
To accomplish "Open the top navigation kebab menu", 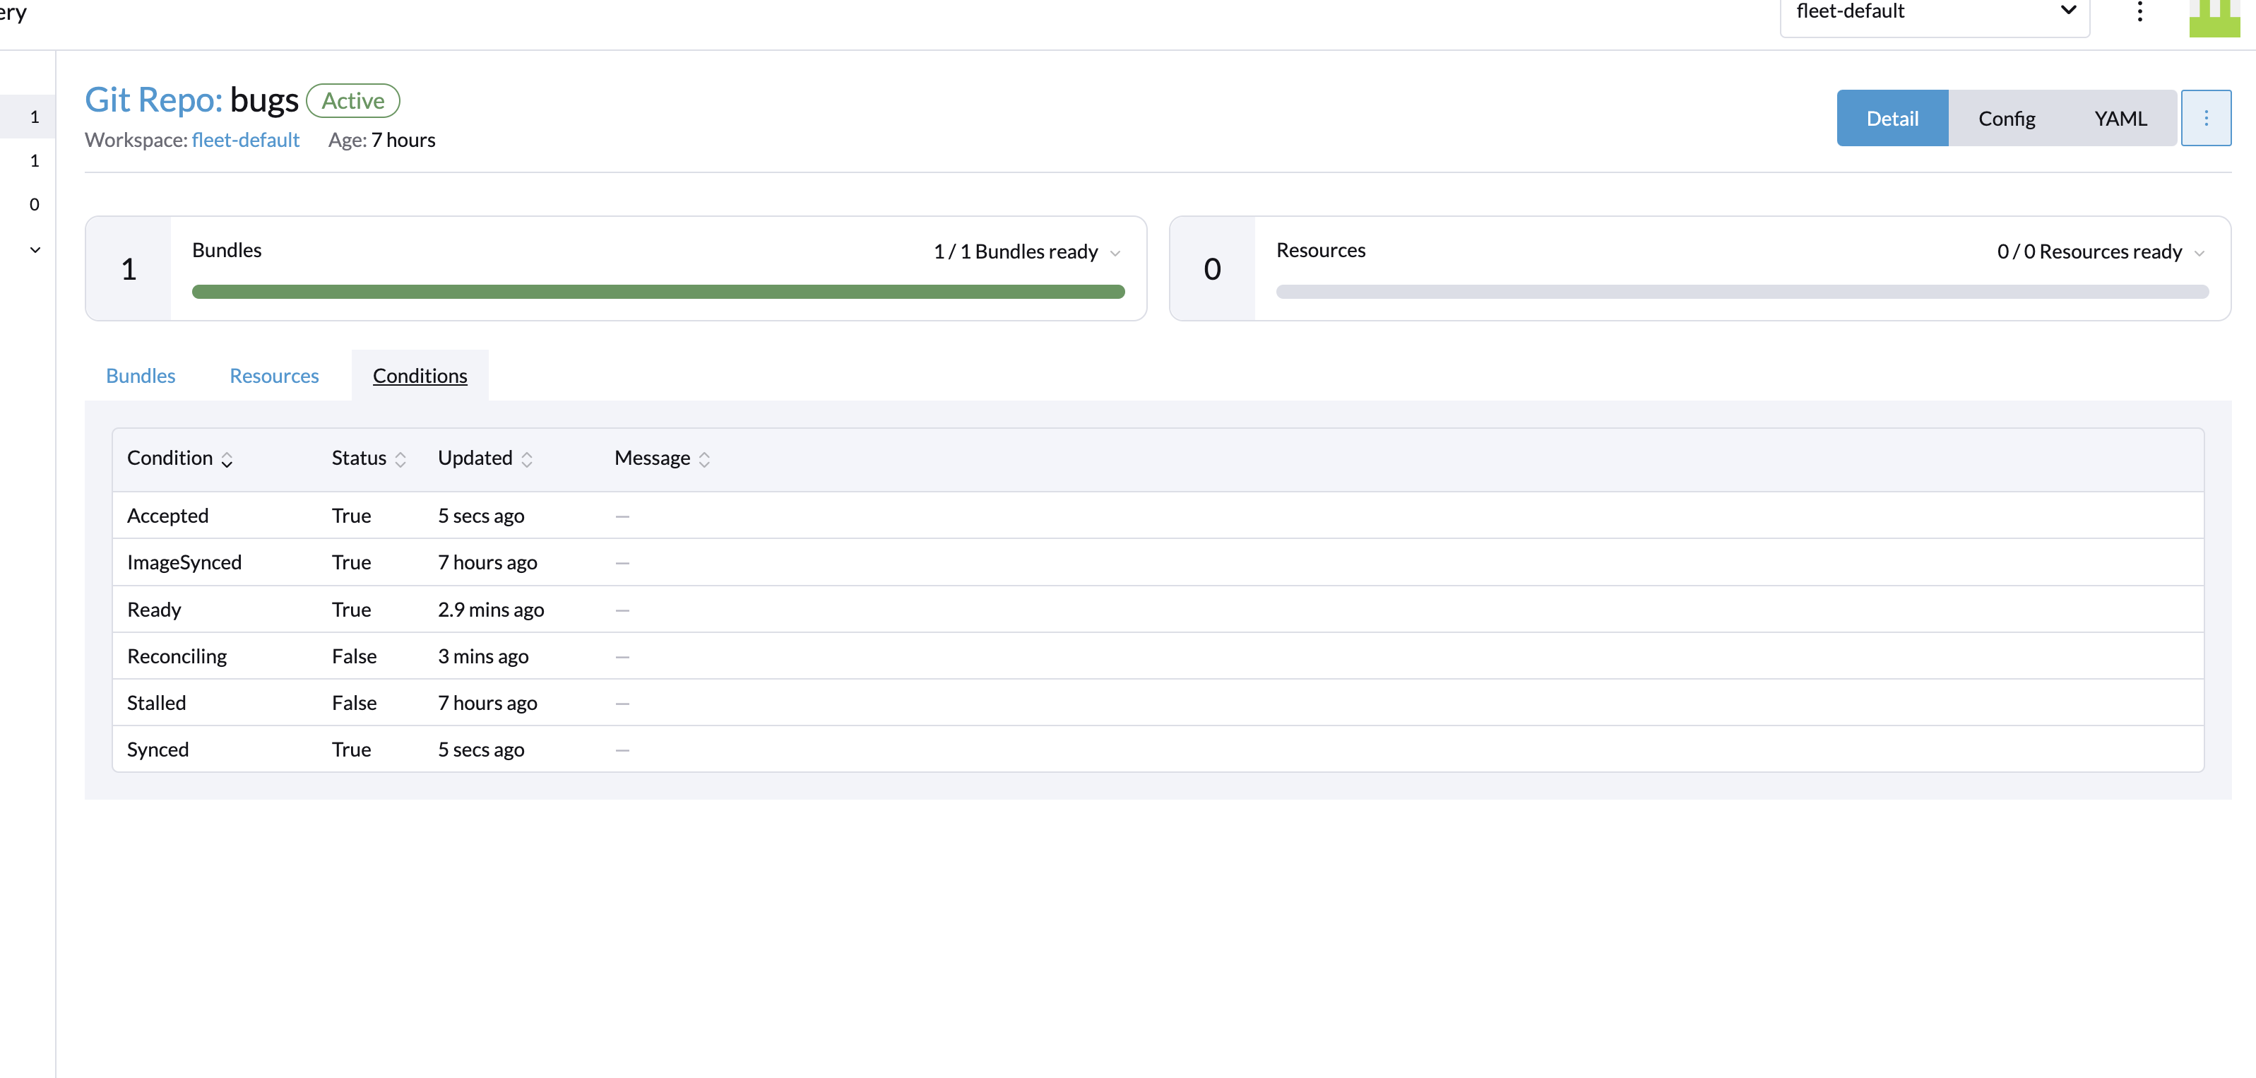I will [x=2139, y=12].
